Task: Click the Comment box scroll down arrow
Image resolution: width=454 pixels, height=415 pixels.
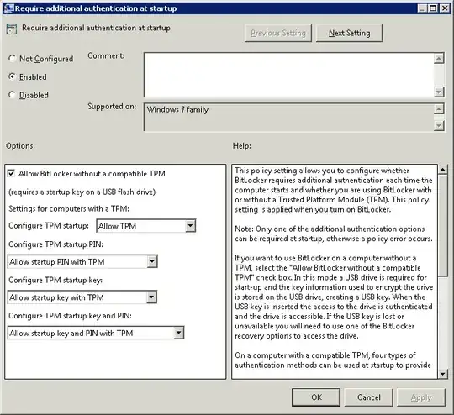Action: pyautogui.click(x=439, y=92)
